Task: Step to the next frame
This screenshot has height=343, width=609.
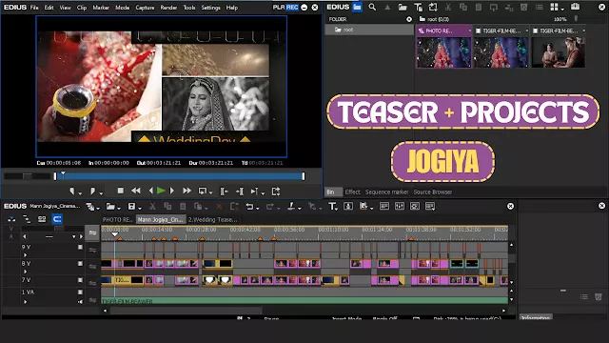Action: [x=172, y=191]
